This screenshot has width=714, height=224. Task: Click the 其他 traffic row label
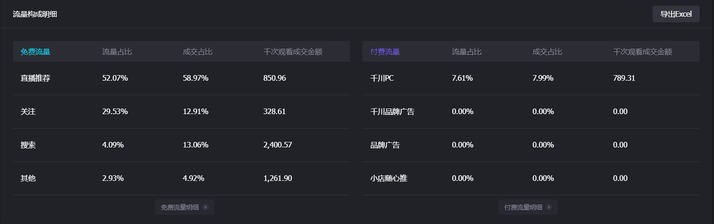coord(28,178)
